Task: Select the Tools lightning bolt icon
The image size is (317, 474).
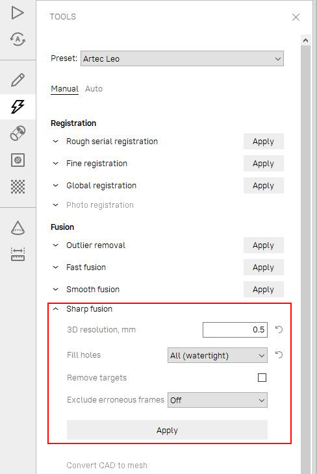Action: (18, 106)
